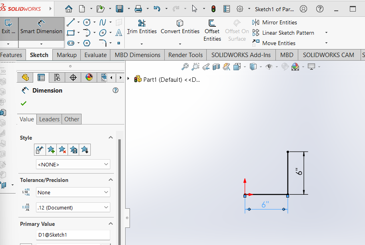Click the Save icon
Screen dimensions: 365x245
coord(120,9)
